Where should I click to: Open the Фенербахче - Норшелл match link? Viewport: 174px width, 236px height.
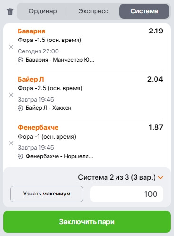pos(59,156)
